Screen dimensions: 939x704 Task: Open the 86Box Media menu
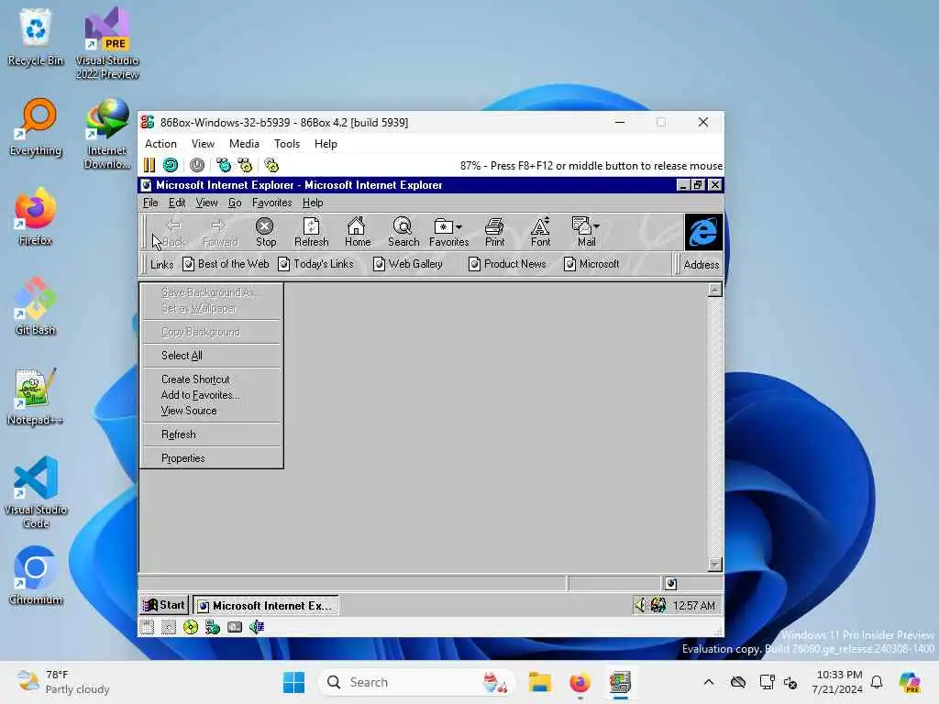point(244,144)
